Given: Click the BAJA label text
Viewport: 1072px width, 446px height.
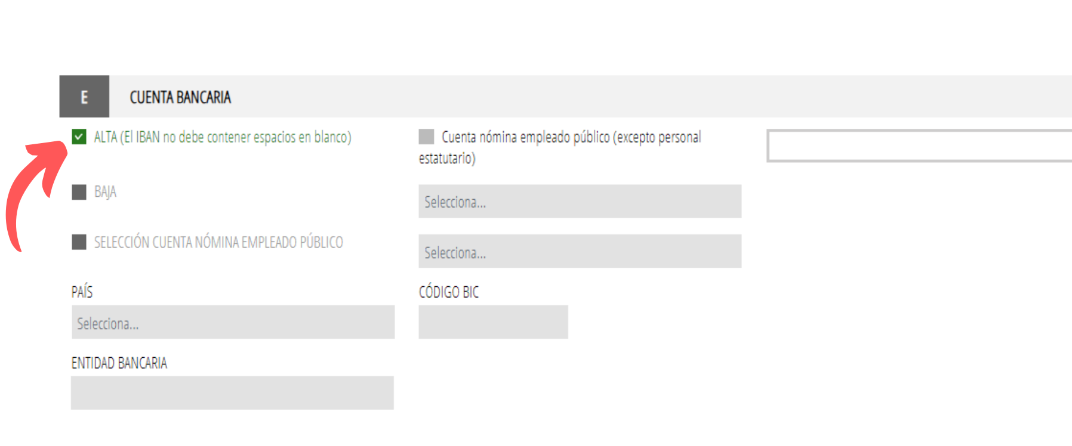Looking at the screenshot, I should [x=105, y=192].
